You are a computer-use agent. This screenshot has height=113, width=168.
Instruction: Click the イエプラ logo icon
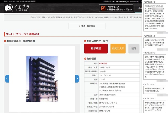click(x=9, y=9)
